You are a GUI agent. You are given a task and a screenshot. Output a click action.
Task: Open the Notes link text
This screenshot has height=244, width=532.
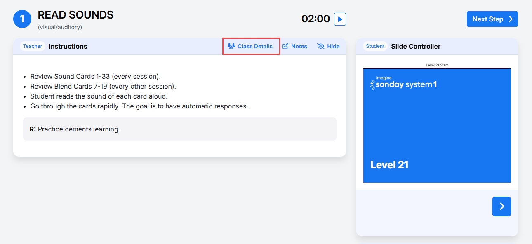[x=299, y=46]
